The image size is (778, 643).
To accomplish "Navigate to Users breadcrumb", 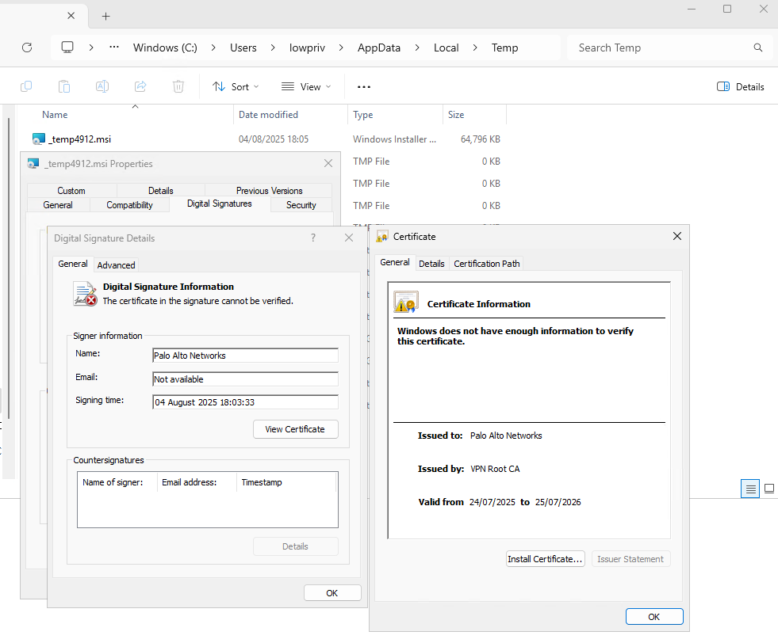I will click(x=243, y=48).
